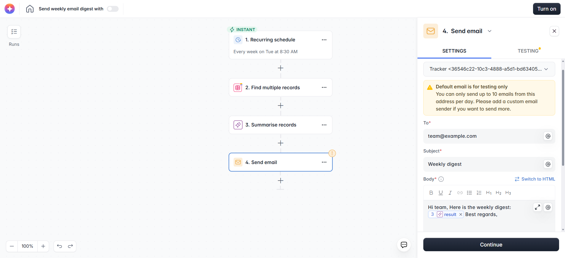The height and width of the screenshot is (258, 565).
Task: Apply Heading 1 style
Action: [489, 193]
